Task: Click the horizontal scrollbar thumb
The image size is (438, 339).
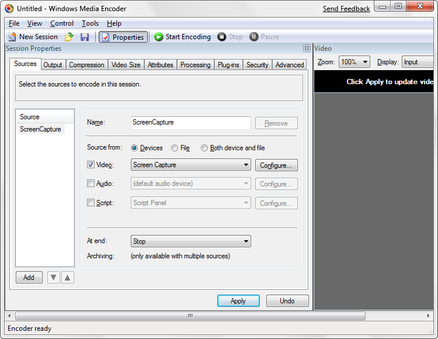Action: coord(189,316)
